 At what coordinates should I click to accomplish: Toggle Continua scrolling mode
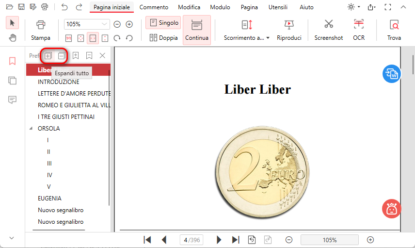click(x=197, y=30)
